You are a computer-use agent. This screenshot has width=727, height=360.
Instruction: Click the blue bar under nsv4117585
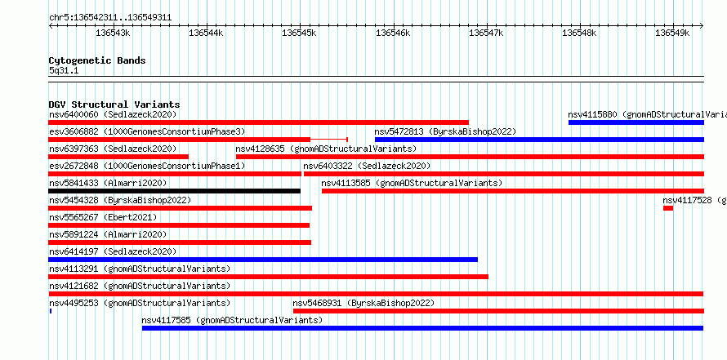(423, 328)
